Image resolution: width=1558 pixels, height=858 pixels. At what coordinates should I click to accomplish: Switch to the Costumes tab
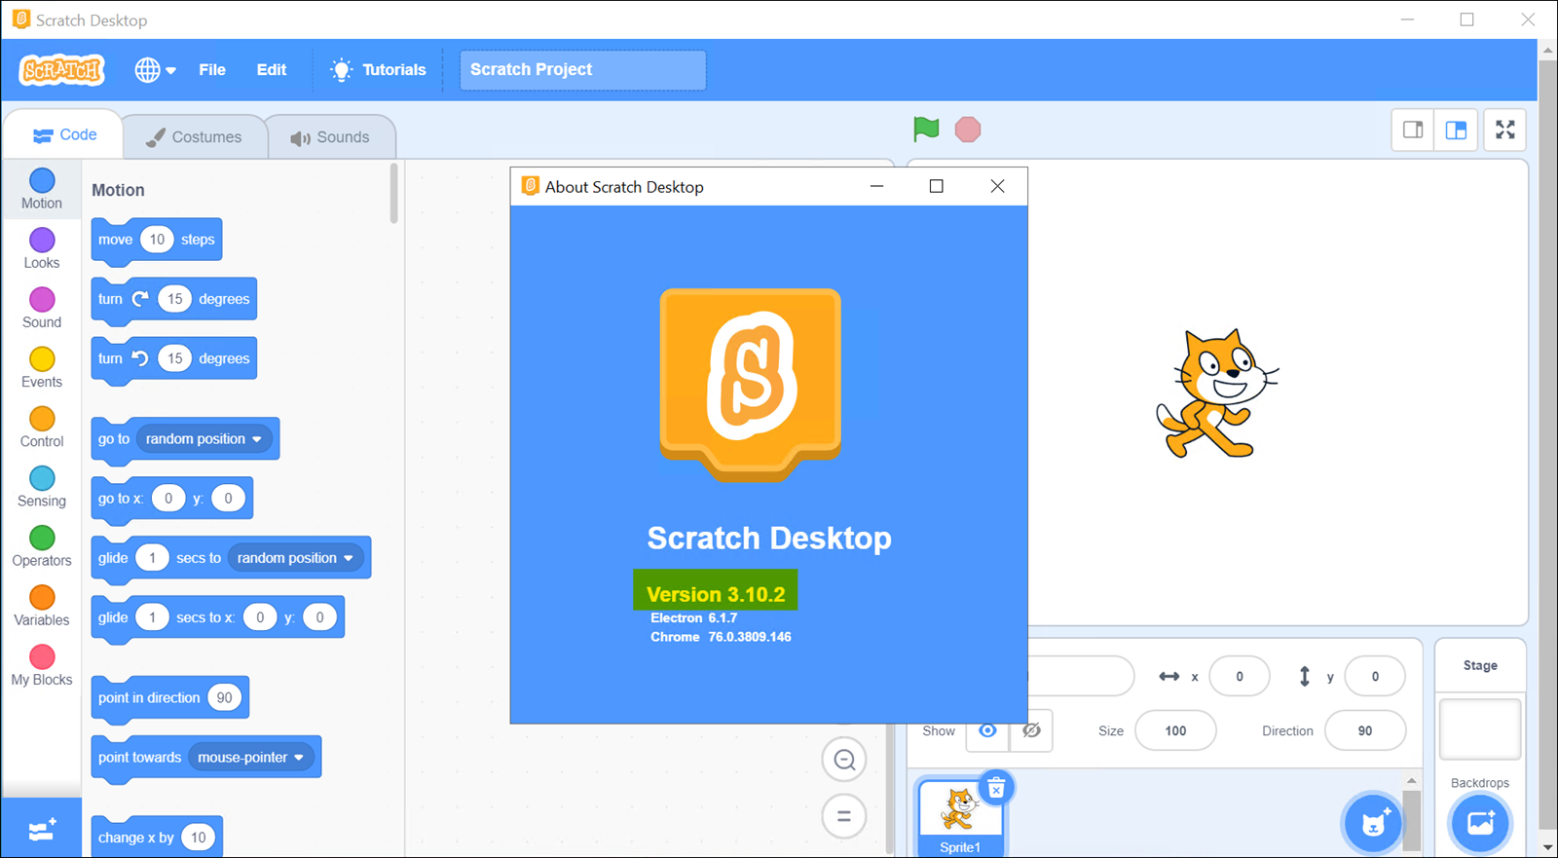(x=194, y=137)
